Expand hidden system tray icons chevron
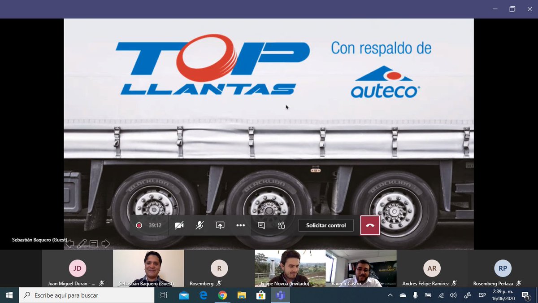Image resolution: width=538 pixels, height=303 pixels. point(390,295)
